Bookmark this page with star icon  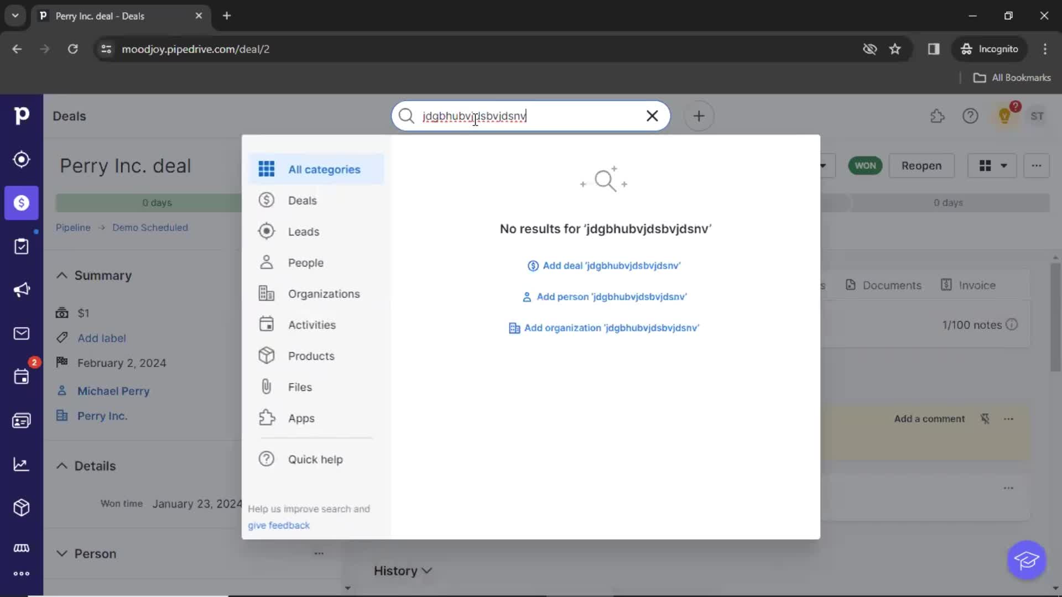point(895,49)
